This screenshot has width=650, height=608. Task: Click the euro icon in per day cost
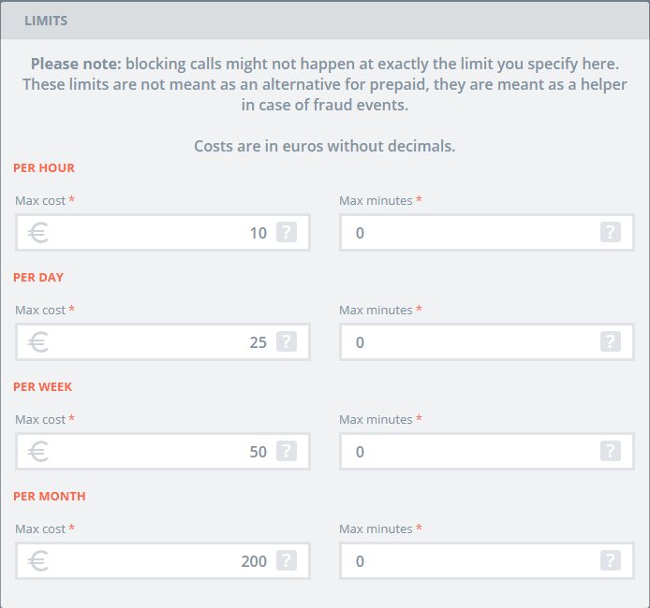point(38,342)
